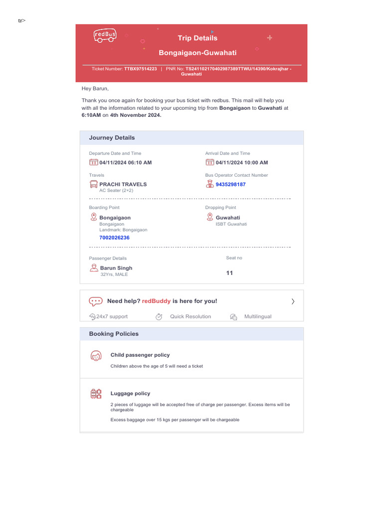
Task: Click the Guwahati dropping location pin icon
Action: tap(209, 217)
